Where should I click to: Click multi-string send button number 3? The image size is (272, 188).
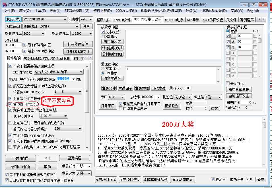(x=233, y=47)
